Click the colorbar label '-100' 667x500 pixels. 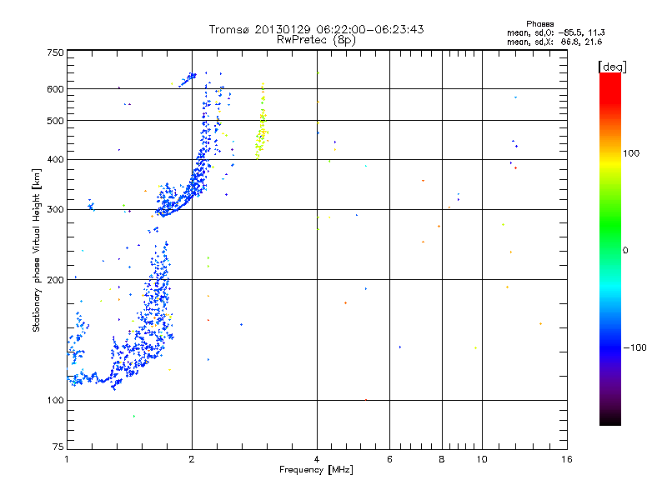634,347
